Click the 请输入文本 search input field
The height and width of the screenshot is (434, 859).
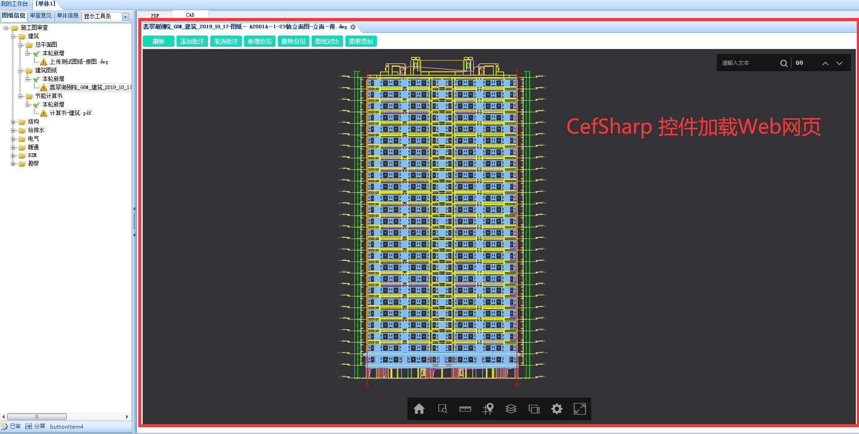click(x=748, y=63)
